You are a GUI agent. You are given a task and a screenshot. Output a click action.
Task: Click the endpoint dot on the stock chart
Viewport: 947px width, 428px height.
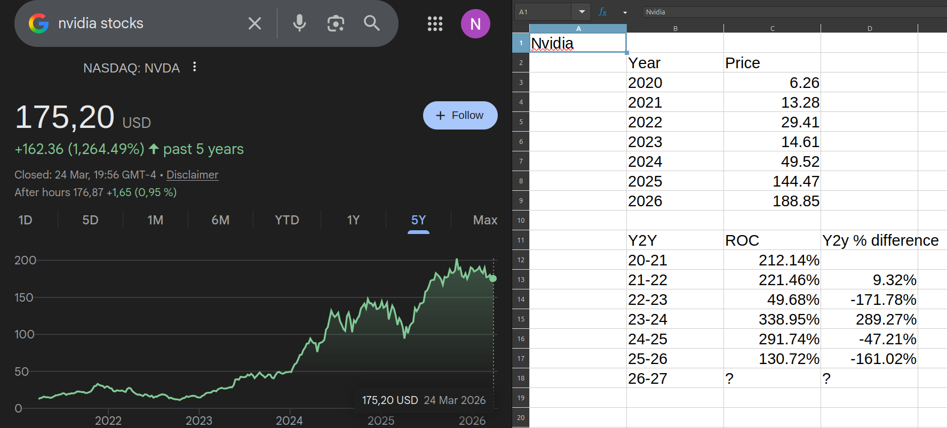pos(493,278)
